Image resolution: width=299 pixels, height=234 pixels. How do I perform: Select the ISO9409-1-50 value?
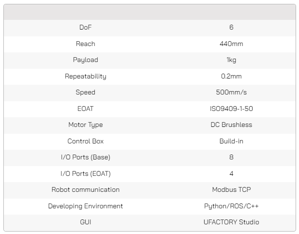tap(231, 109)
